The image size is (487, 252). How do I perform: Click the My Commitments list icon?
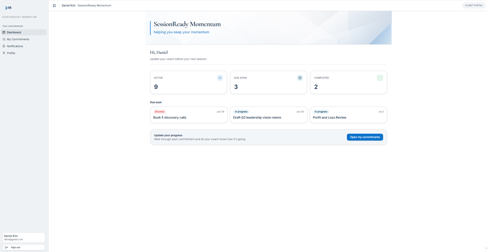(x=3, y=39)
